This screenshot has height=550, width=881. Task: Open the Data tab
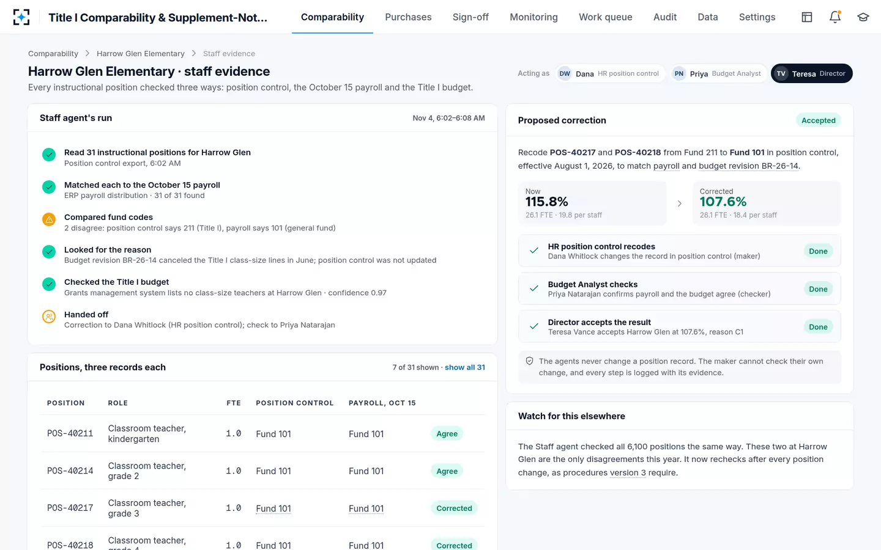click(x=708, y=17)
